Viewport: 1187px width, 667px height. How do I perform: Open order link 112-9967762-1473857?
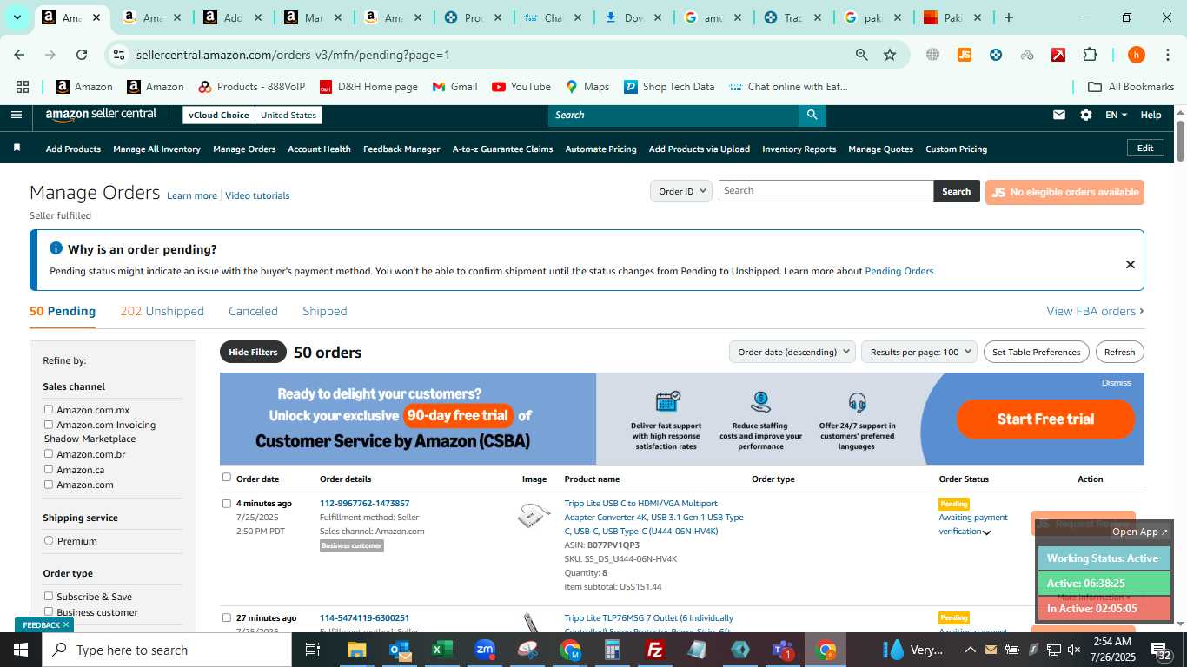364,503
